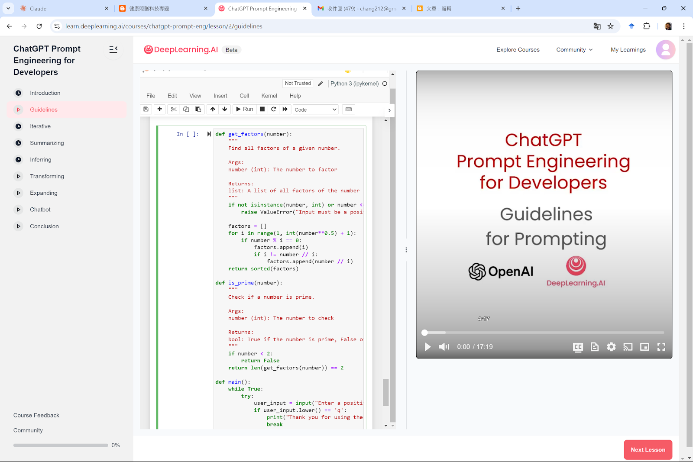Restart the kernel with the circular arrow icon
693x462 pixels.
(273, 109)
